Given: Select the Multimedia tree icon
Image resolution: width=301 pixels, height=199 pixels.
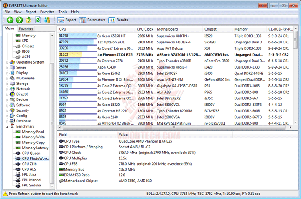Looking at the screenshot, I should 13,78.
